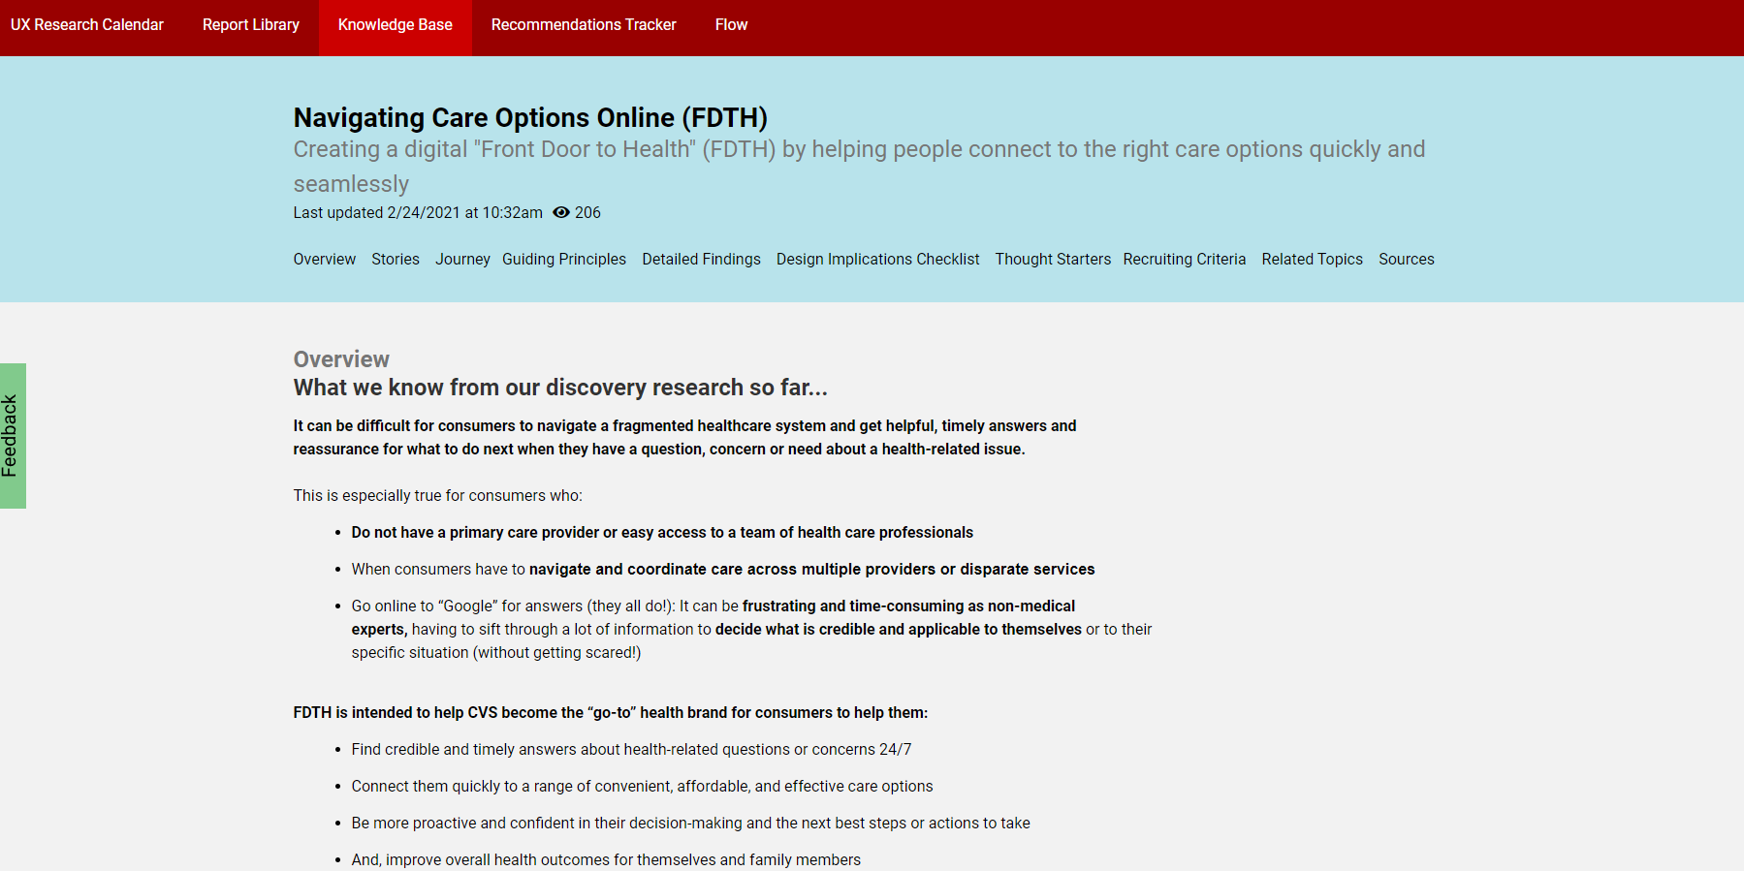Click bullet about navigating and coordinating care
Viewport: 1744px width, 871px height.
coord(723,570)
